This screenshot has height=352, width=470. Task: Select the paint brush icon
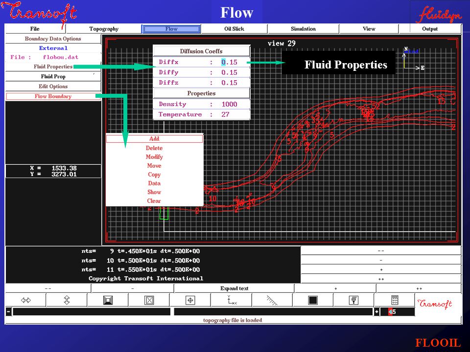pyautogui.click(x=354, y=300)
